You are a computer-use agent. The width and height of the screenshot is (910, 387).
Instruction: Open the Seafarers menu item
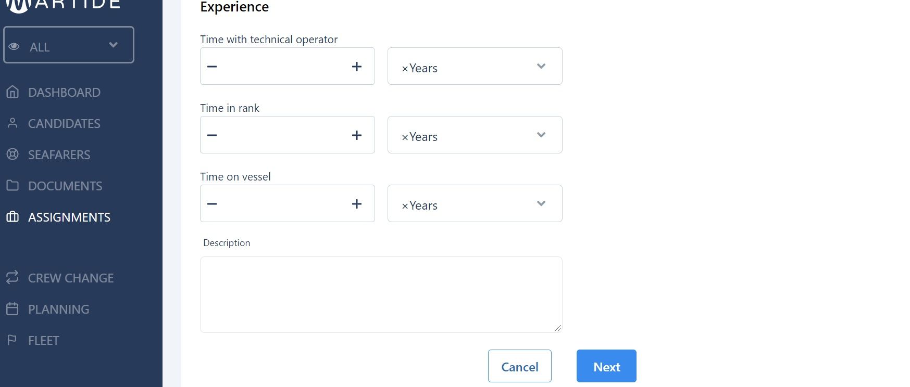59,154
